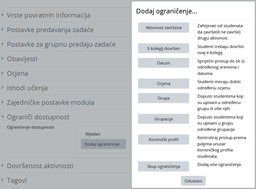Expand Postavke za grupnu predaju zadaće
256x189 pixels.
pos(61,44)
